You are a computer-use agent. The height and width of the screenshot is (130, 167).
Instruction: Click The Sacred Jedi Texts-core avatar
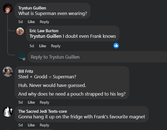(8, 112)
